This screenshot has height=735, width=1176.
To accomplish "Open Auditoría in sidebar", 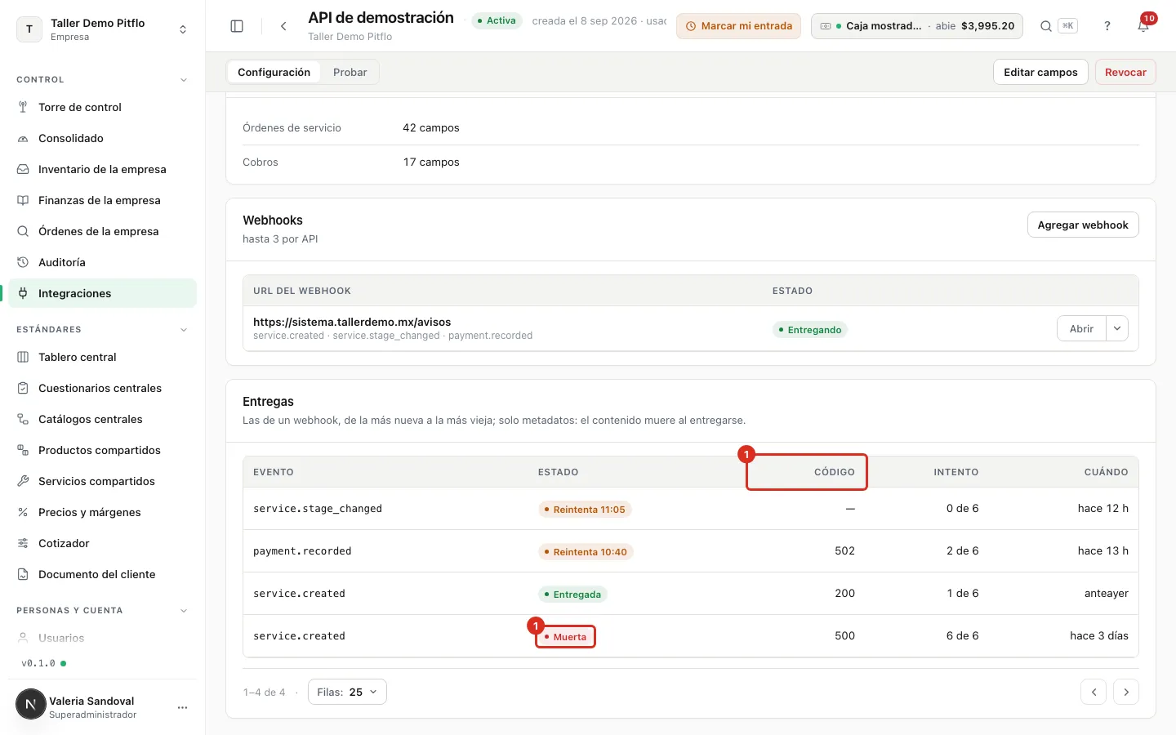I will (102, 262).
